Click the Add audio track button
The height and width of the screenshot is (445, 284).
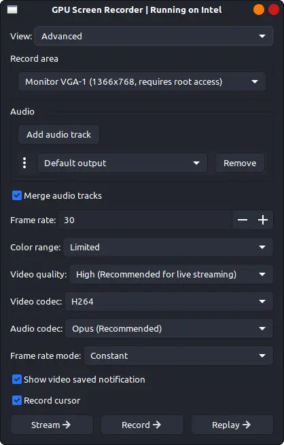59,134
